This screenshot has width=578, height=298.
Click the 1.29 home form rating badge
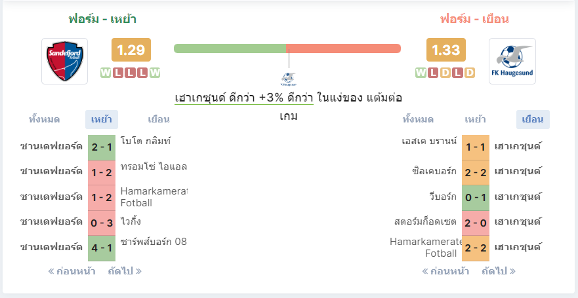(x=131, y=50)
